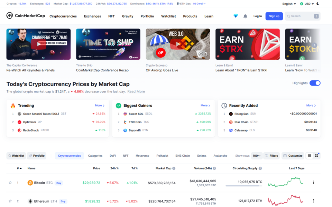Image resolution: width=332 pixels, height=207 pixels.
Task: Open the Watchlist button above table
Action: (16, 156)
